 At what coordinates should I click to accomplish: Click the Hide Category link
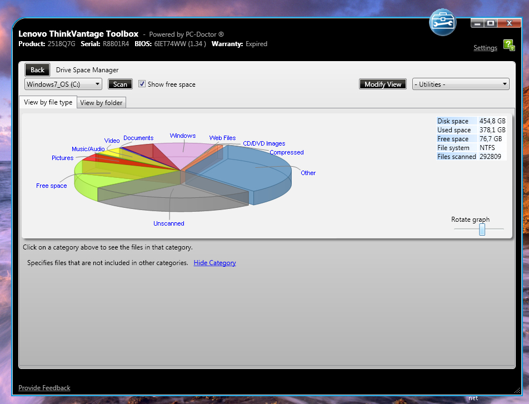click(x=214, y=263)
